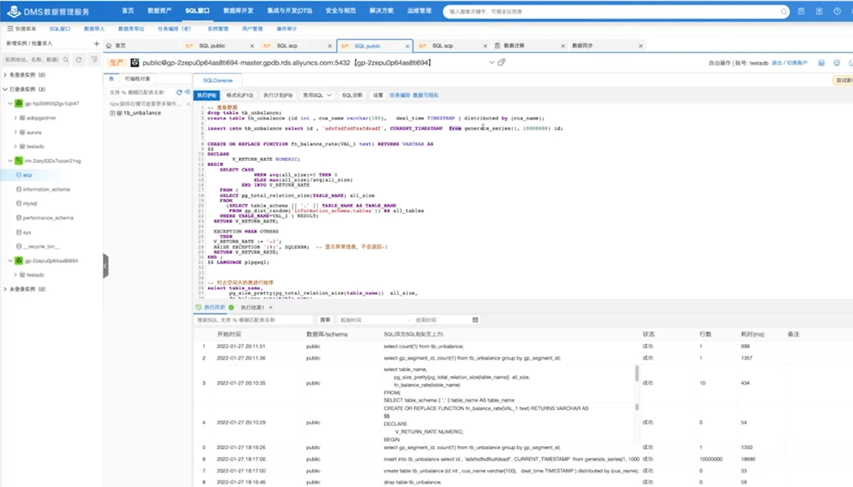Screen dimensions: 853x487
Task: Click the 任务编排 link in the SQL toolbar
Action: coord(400,95)
